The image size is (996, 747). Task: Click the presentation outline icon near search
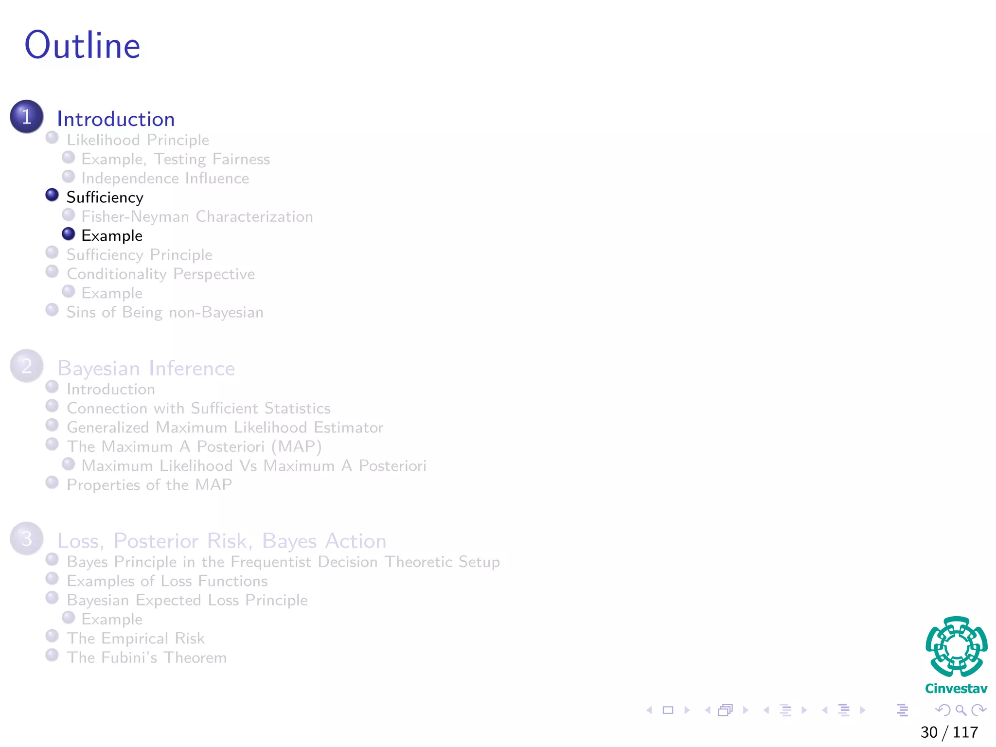click(902, 710)
